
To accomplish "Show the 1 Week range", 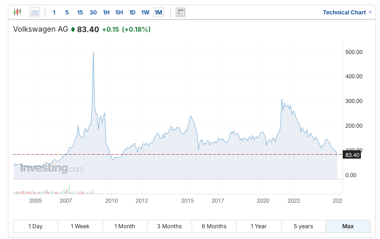I will (x=80, y=226).
